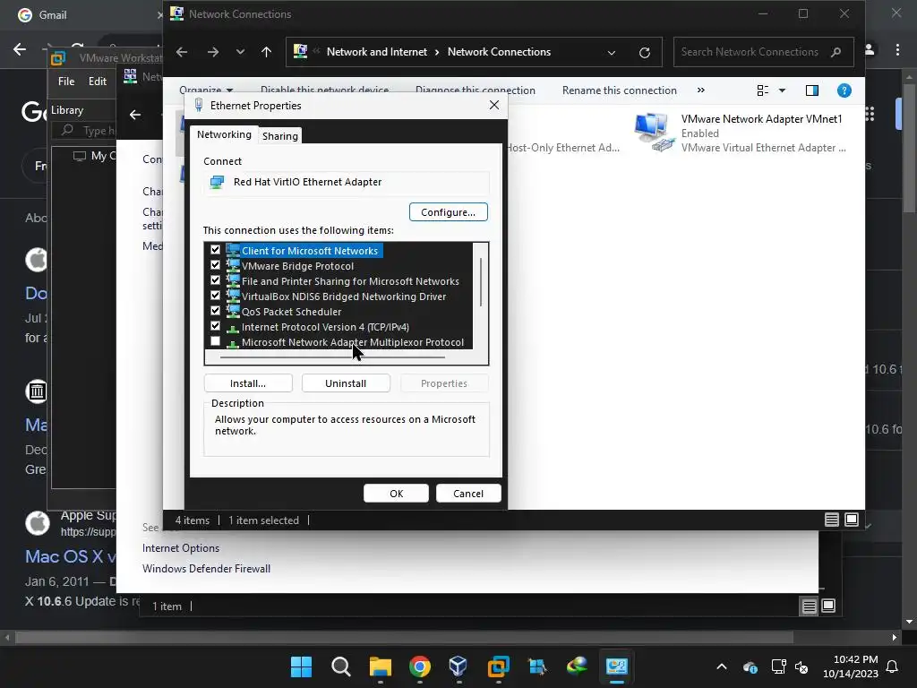Screen dimensions: 917x688
Task: Open Google Chrome from taskbar
Action: tap(419, 666)
